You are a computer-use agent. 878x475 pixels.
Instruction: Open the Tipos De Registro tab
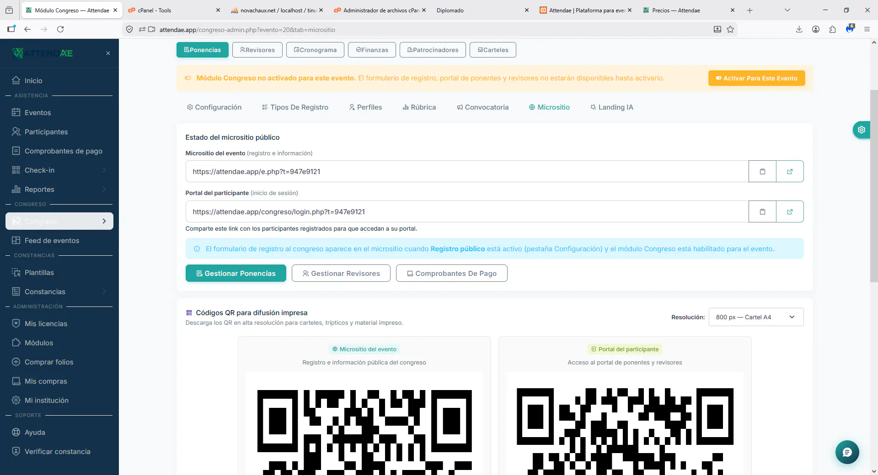[295, 107]
